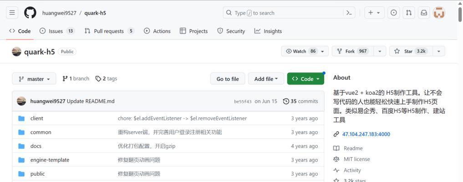
Task: Open the common folder name
Action: click(41, 132)
